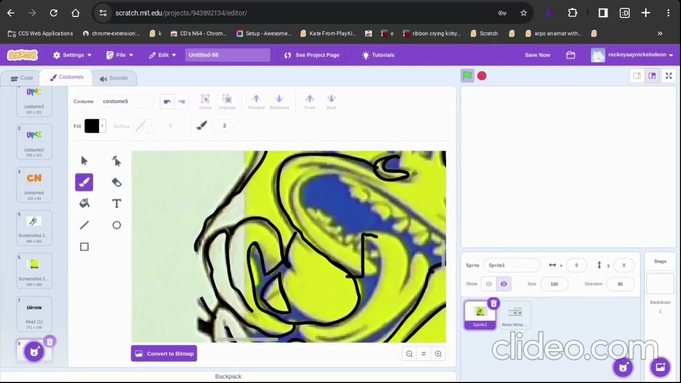Open My Stuff folder icon

point(570,55)
